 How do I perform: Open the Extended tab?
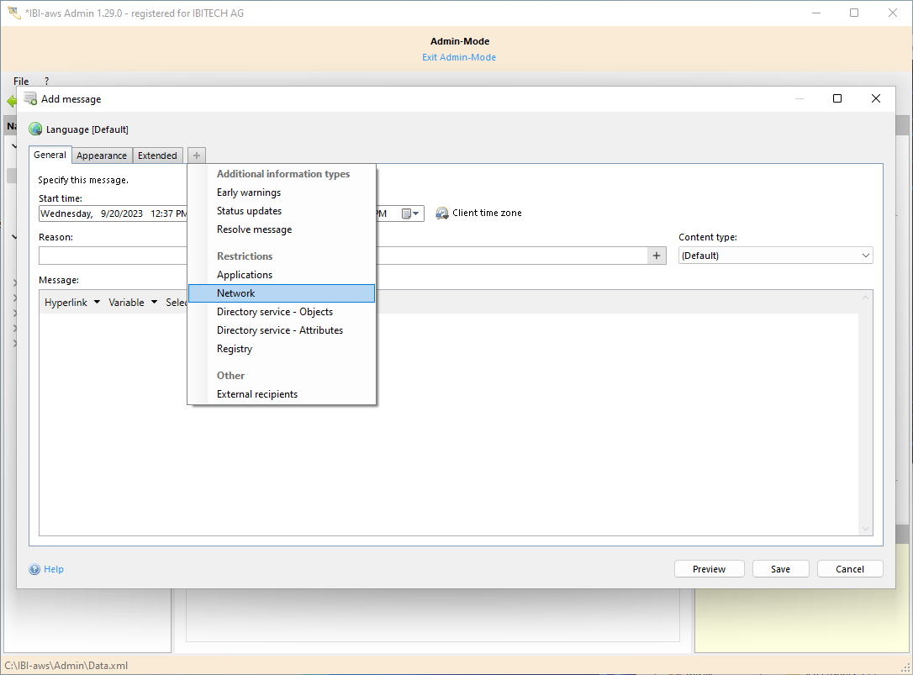[157, 156]
